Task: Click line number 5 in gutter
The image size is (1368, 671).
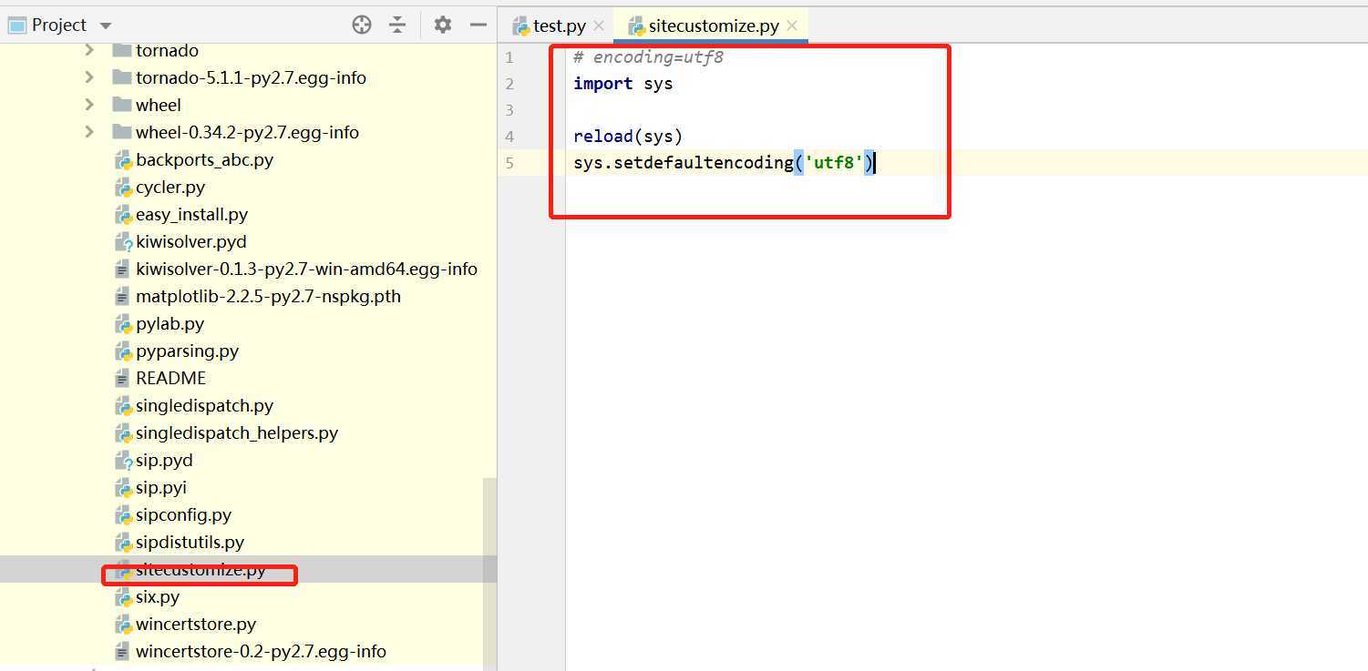Action: click(x=509, y=162)
